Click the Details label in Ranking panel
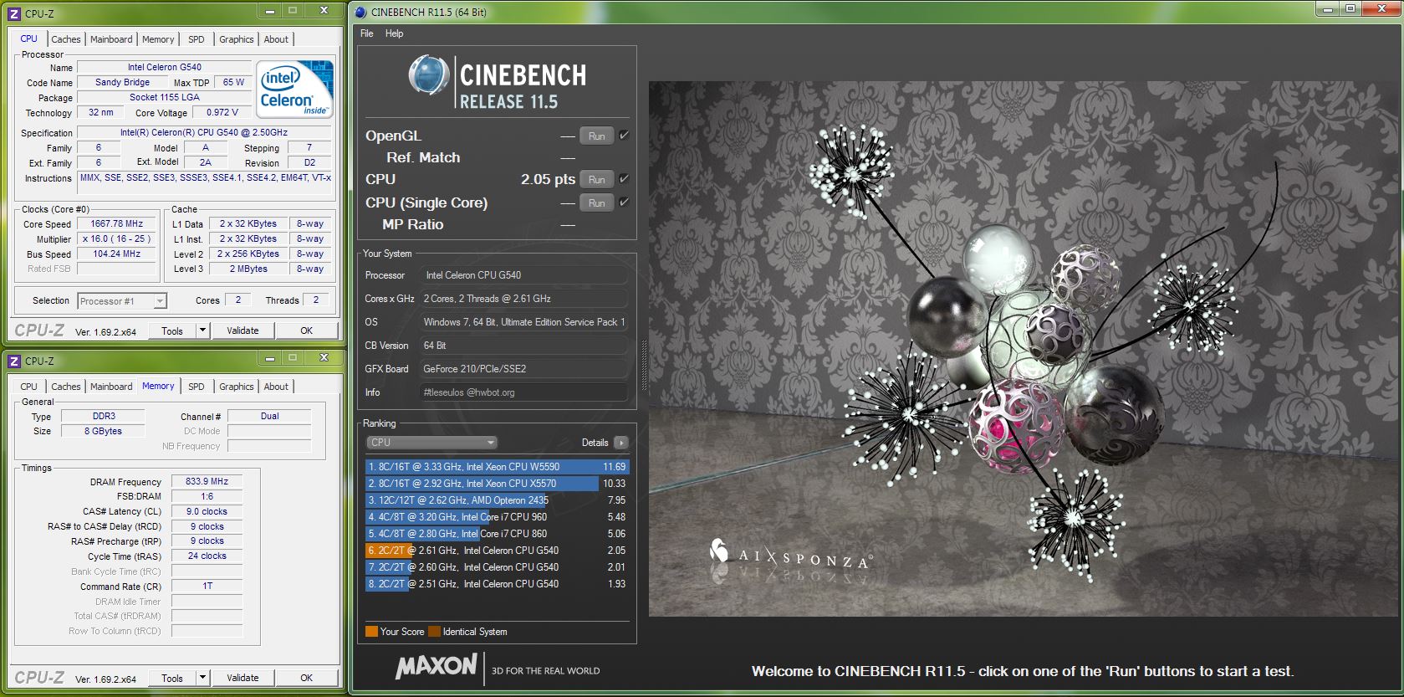The width and height of the screenshot is (1404, 697). pyautogui.click(x=595, y=443)
